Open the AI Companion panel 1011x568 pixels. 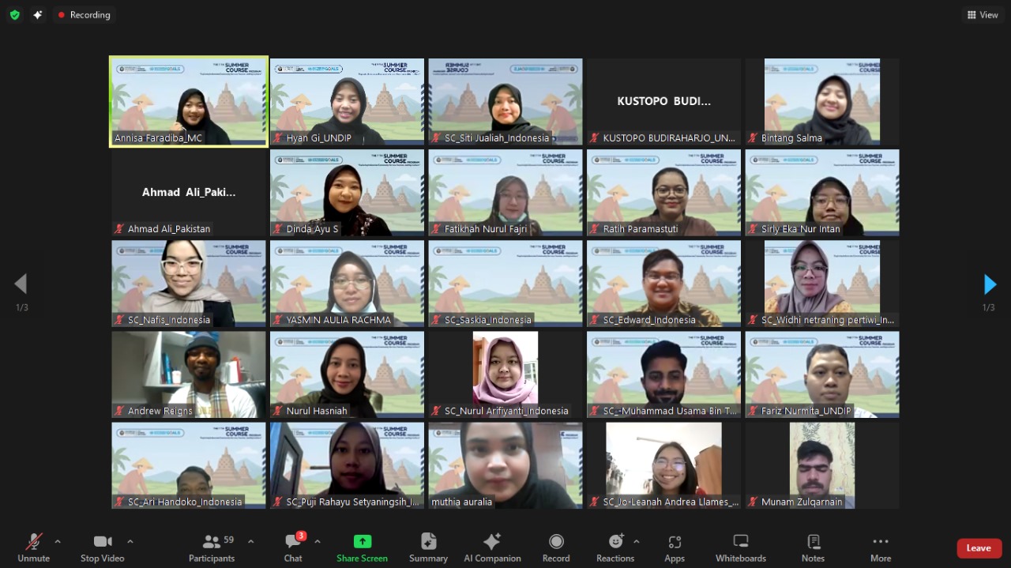coord(492,547)
